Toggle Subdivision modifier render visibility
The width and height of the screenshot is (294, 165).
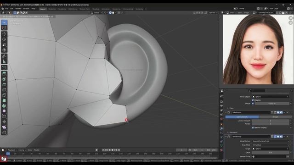pos(281,112)
